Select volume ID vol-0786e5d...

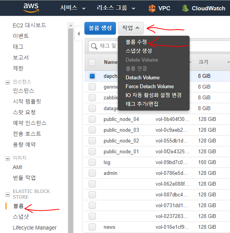pyautogui.click(x=171, y=173)
